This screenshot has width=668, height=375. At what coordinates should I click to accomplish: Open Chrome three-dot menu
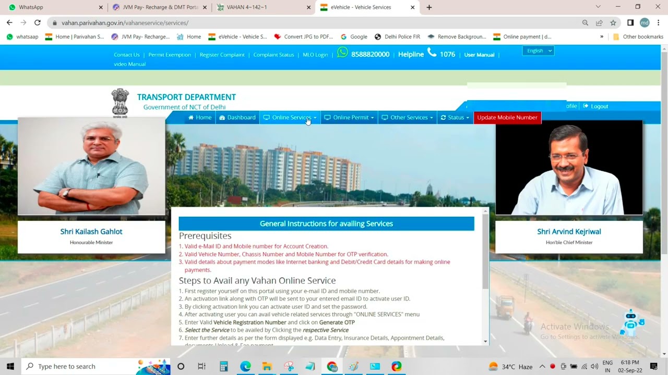click(659, 23)
